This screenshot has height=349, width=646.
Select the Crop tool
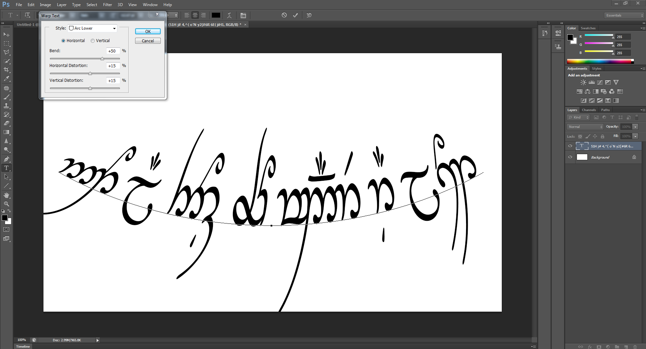tap(6, 70)
